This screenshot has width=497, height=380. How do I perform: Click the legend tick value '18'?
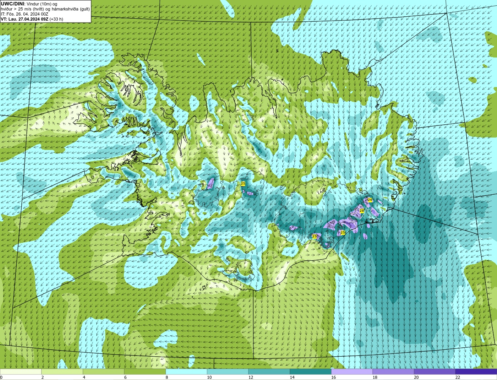[375, 377]
